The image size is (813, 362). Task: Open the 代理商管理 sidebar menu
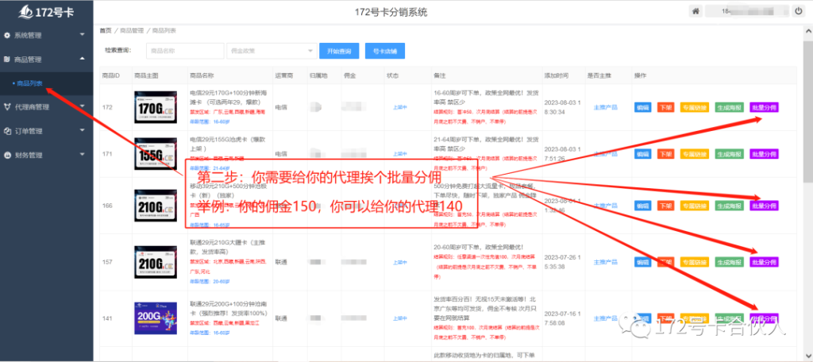tap(47, 107)
